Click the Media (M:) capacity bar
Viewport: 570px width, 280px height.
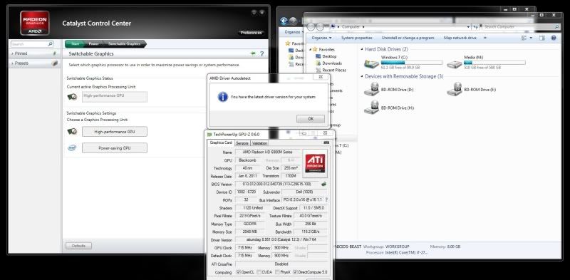[x=494, y=63]
